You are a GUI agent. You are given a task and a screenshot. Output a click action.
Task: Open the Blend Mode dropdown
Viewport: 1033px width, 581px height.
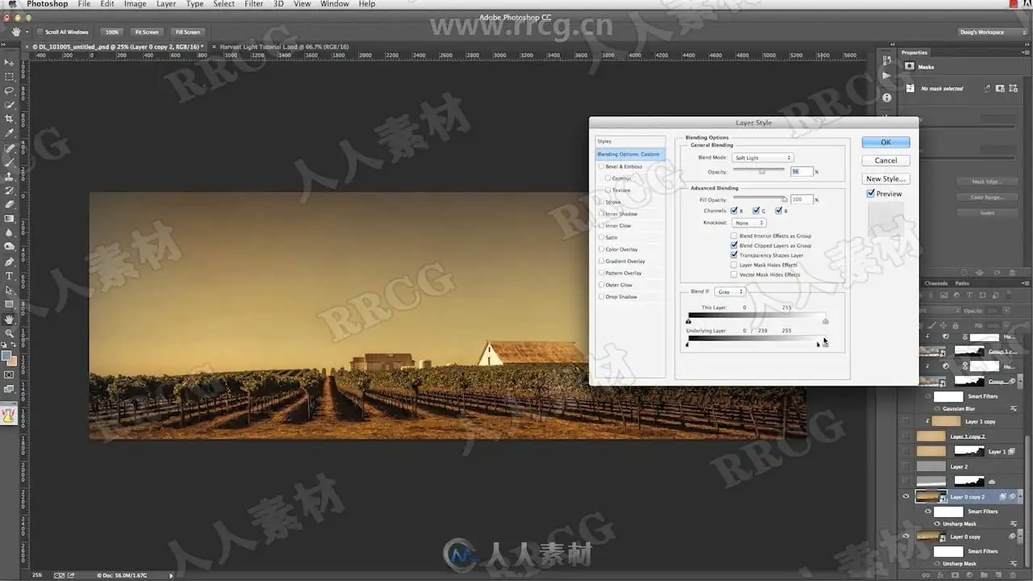[x=763, y=158]
